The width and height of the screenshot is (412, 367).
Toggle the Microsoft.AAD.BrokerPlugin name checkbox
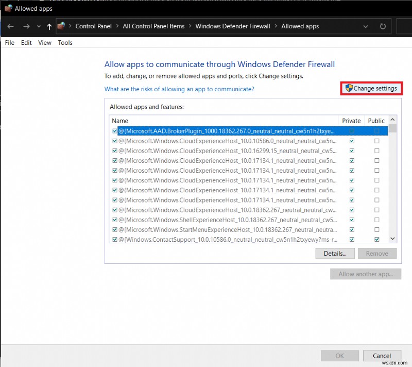pos(114,131)
